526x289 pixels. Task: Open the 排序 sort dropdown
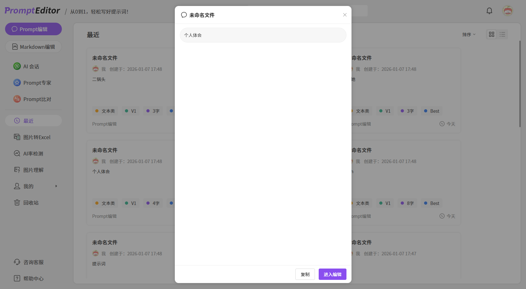469,35
